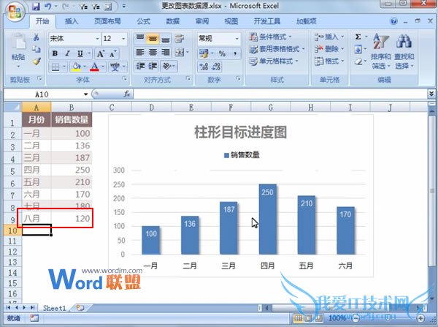Open the font size dropdown
The image size is (438, 327).
(x=123, y=39)
